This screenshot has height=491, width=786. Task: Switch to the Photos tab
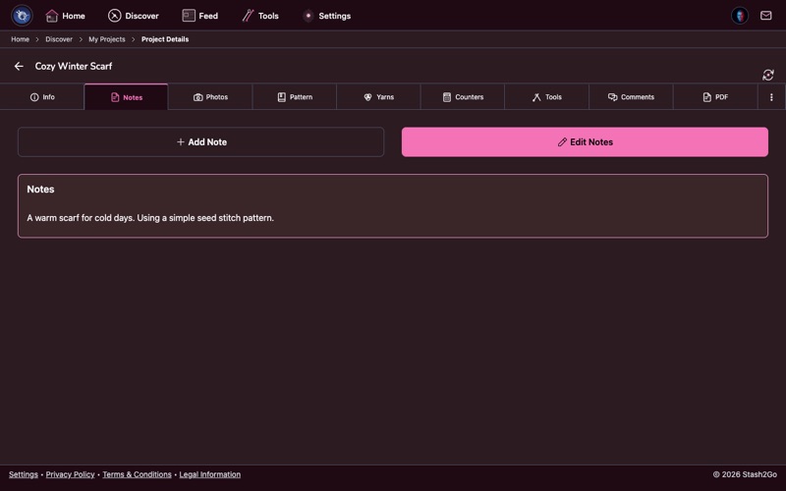[x=210, y=96]
